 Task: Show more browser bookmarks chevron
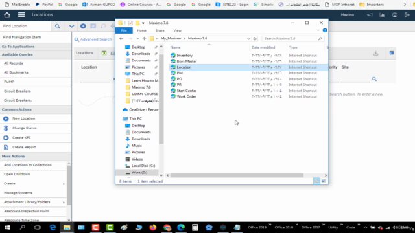pos(405,5)
